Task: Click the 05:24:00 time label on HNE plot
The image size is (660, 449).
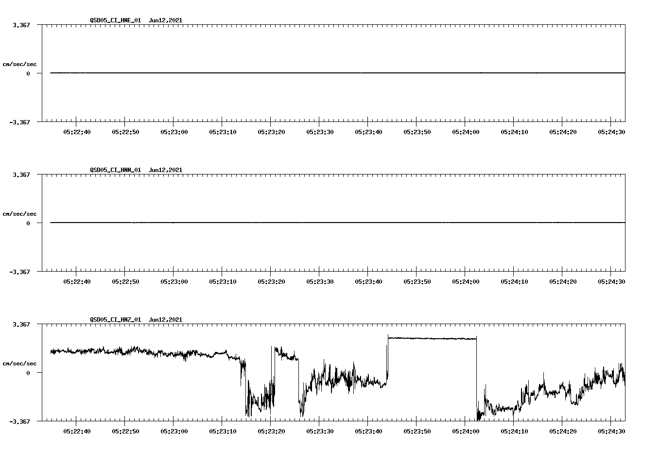Action: [466, 132]
